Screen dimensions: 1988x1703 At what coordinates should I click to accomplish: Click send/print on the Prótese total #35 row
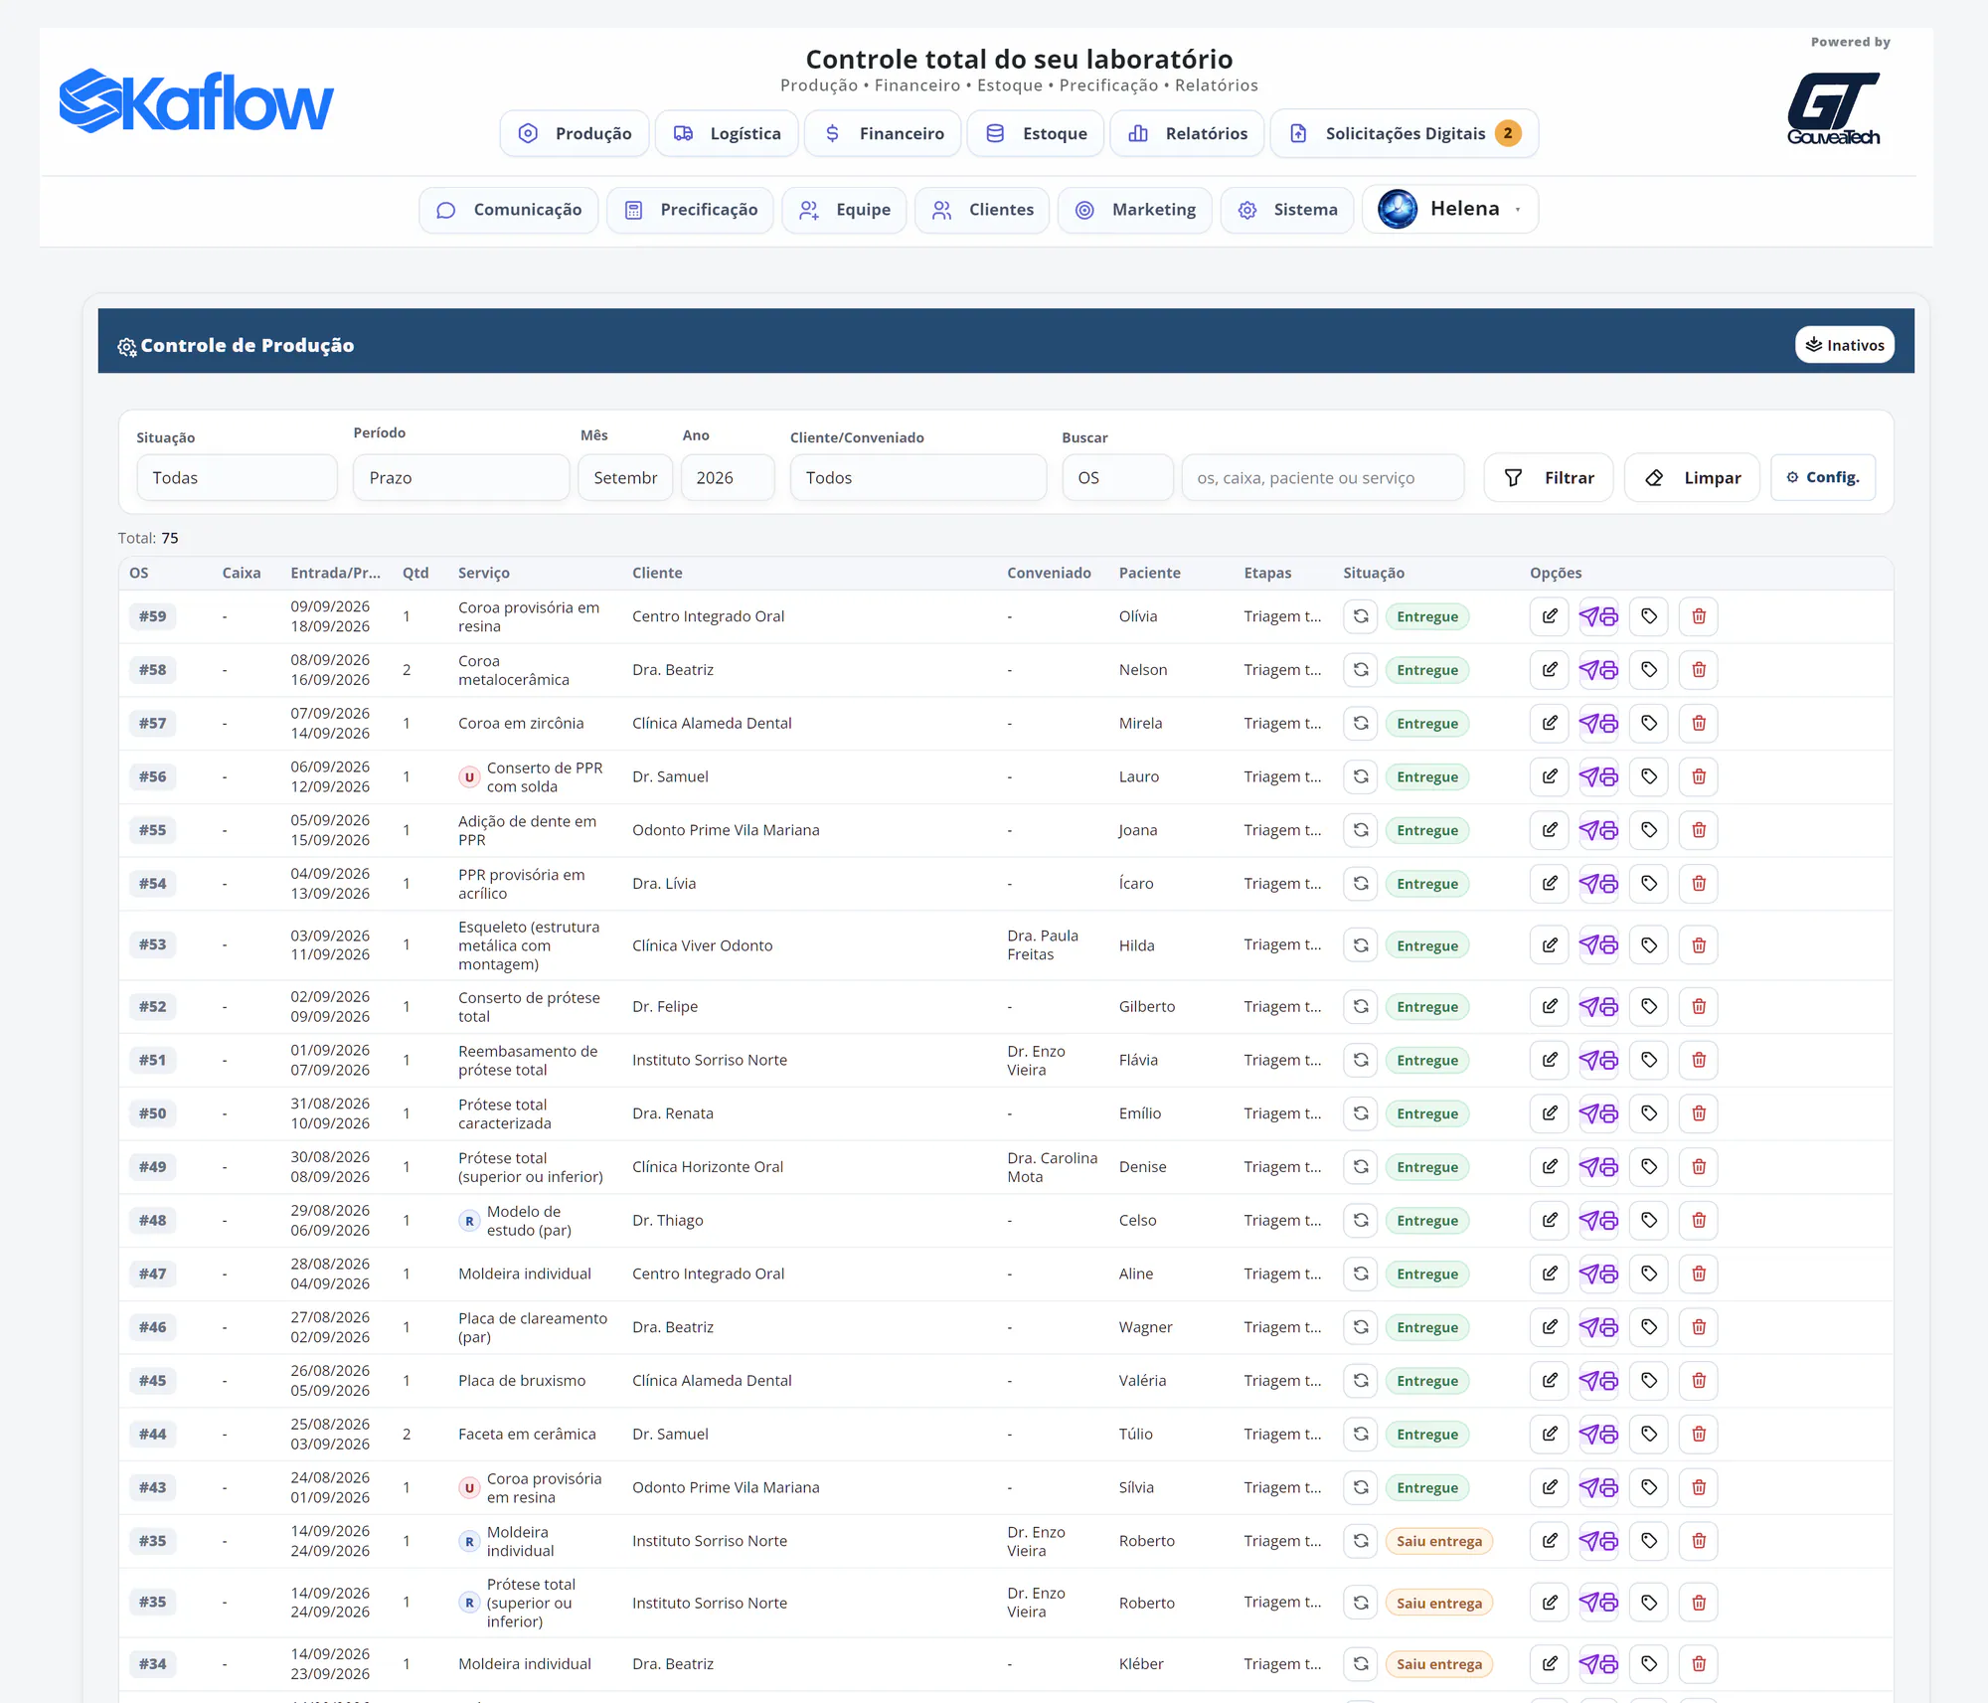(1598, 1603)
